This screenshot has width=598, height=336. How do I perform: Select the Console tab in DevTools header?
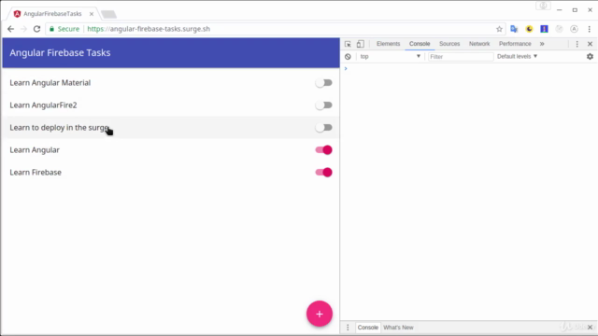[420, 44]
